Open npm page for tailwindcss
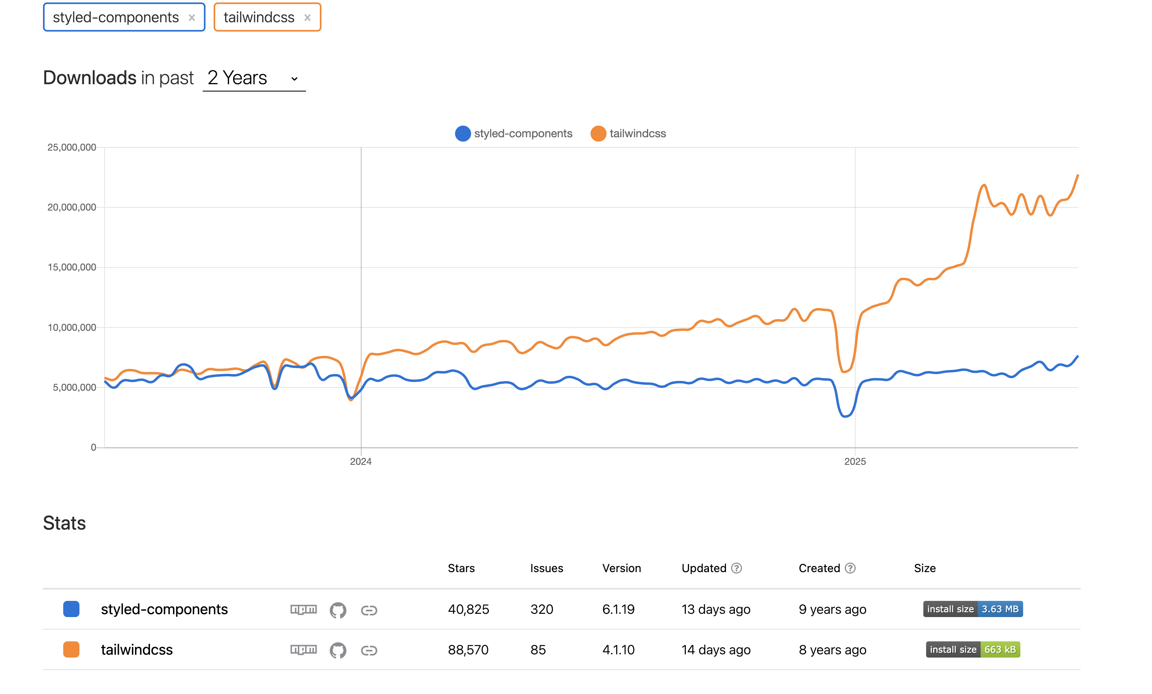 (304, 649)
